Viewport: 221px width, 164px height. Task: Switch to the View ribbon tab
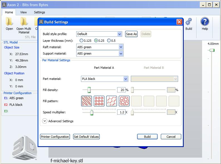(23, 12)
